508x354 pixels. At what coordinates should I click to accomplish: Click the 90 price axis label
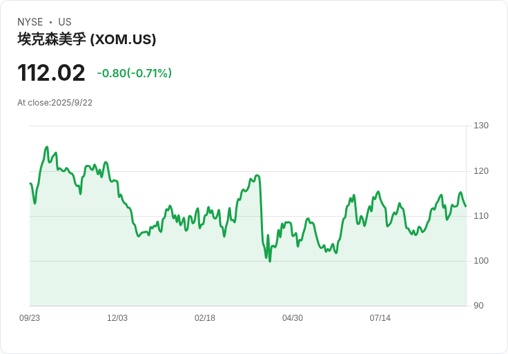(478, 306)
